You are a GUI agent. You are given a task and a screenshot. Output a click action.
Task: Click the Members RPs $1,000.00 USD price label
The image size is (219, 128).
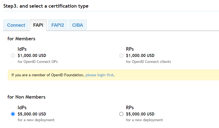(140, 56)
